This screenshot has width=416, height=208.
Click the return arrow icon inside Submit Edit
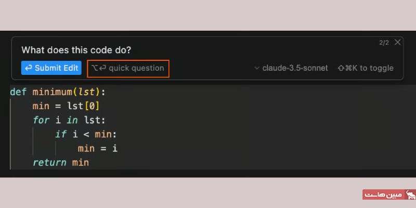coord(29,68)
